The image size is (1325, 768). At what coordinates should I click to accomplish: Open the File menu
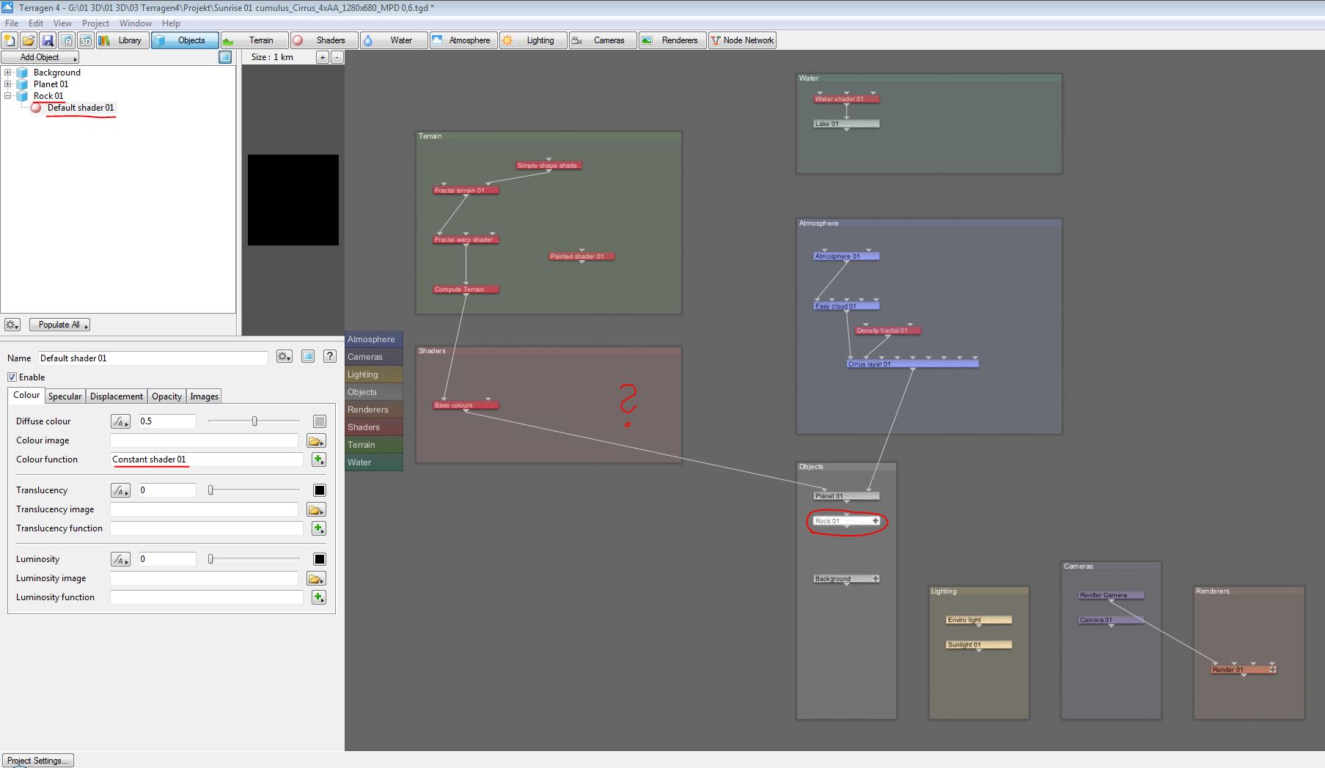[x=12, y=23]
